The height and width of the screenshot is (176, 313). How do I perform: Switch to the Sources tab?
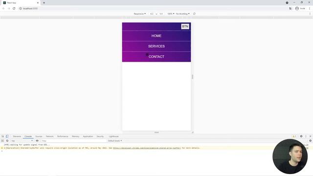coord(39,136)
